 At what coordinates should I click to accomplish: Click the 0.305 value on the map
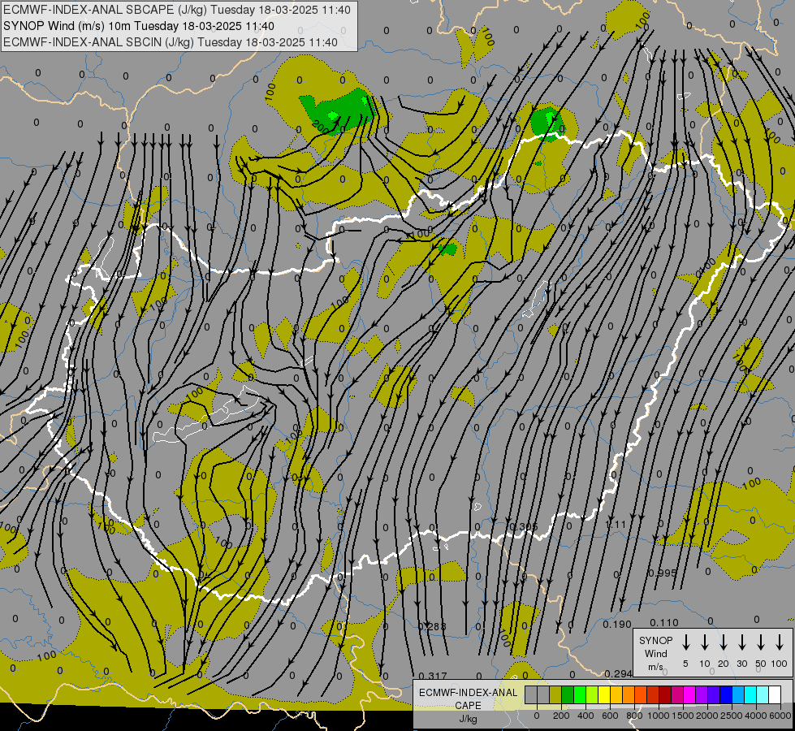click(524, 526)
